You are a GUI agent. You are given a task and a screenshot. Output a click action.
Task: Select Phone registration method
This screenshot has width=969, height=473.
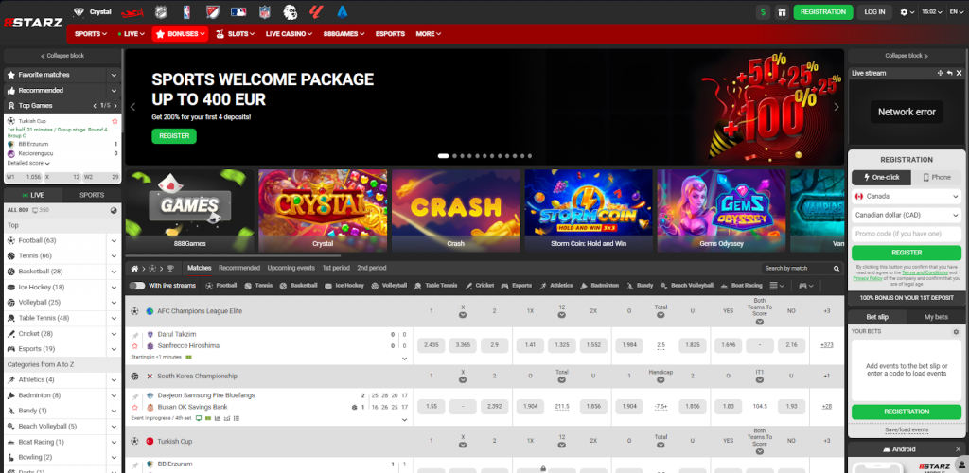click(936, 177)
